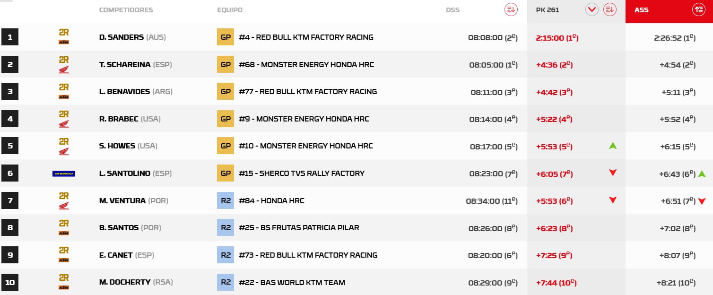Click the KTM brand logo beside D. Sanders
The width and height of the screenshot is (713, 295).
64,42
